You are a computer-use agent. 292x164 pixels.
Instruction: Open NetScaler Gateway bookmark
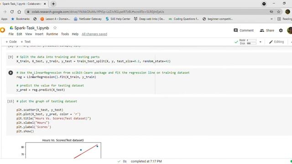click(88, 19)
